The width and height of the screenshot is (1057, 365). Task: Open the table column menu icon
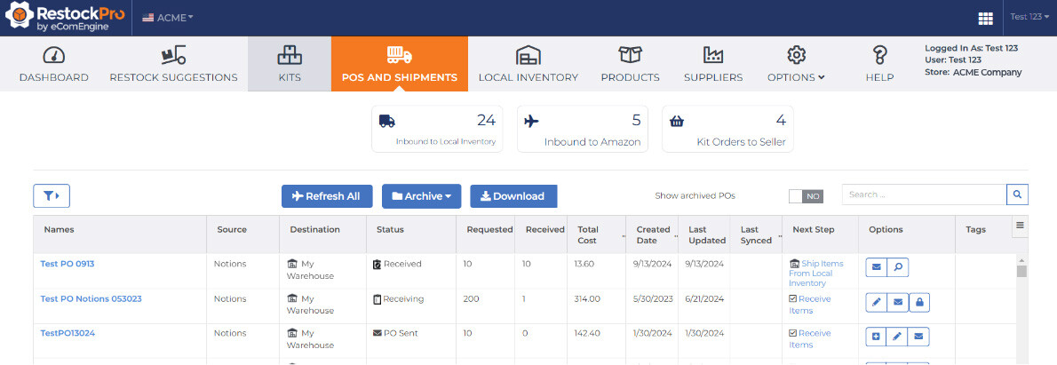[x=1021, y=226]
